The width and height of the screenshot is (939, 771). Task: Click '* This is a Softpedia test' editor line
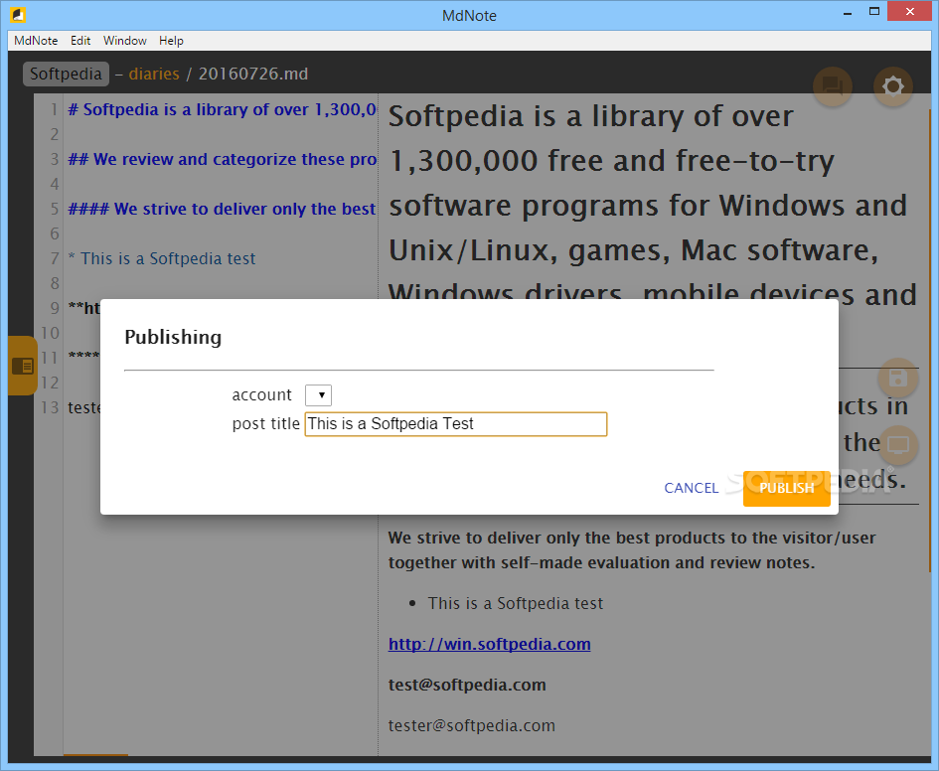[162, 258]
